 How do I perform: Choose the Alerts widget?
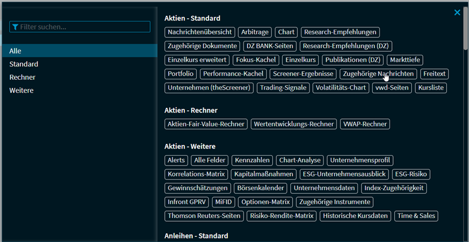tap(176, 160)
